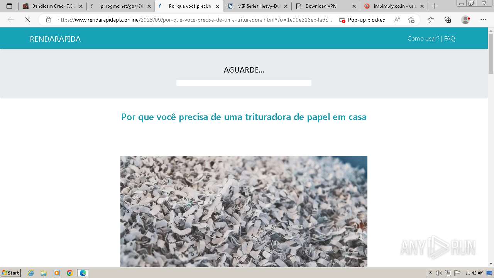
Task: Open the media player taskbar icon
Action: 57,273
